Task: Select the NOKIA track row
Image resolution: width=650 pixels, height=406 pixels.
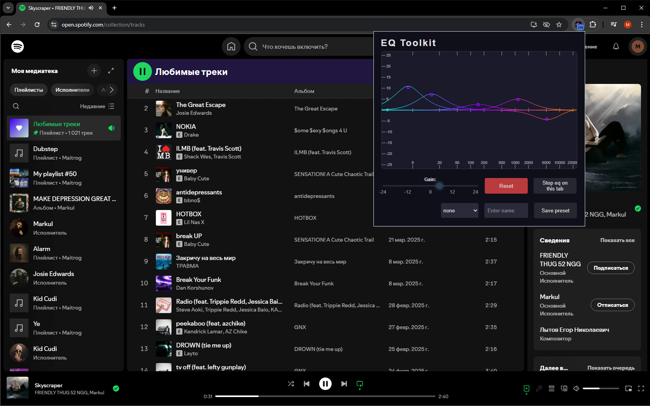Action: [325, 130]
